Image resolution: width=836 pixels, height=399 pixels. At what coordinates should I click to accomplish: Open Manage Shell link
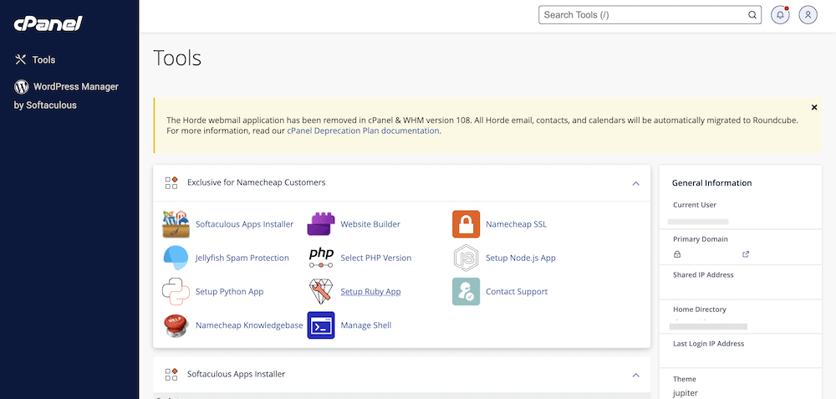366,325
